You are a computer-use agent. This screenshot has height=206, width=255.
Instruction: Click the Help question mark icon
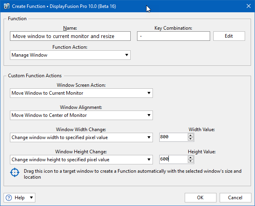(9, 198)
